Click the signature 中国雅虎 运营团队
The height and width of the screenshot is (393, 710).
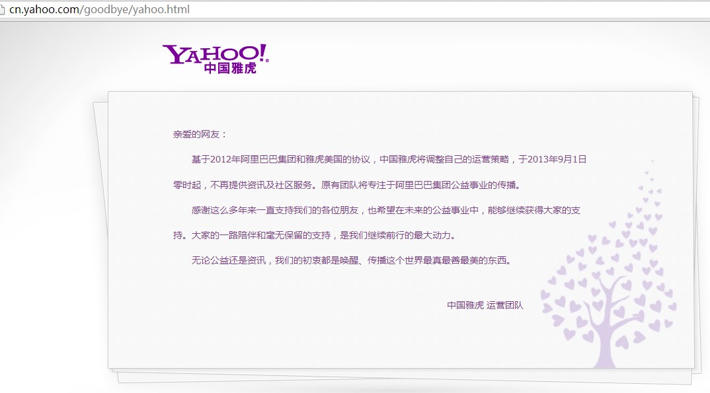tap(485, 305)
